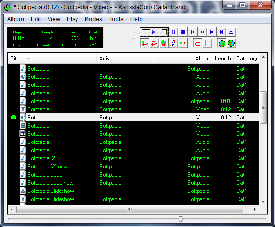The width and height of the screenshot is (275, 227).
Task: Click the horizontal scrollbar right arrow
Action: click(255, 209)
